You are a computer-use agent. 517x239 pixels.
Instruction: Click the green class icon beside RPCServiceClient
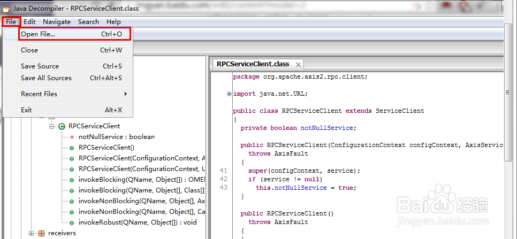[62, 126]
